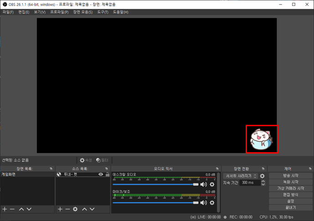The height and width of the screenshot is (221, 314).
Task: Click the LIVE: 00:00:00 status text
Action: 209,217
